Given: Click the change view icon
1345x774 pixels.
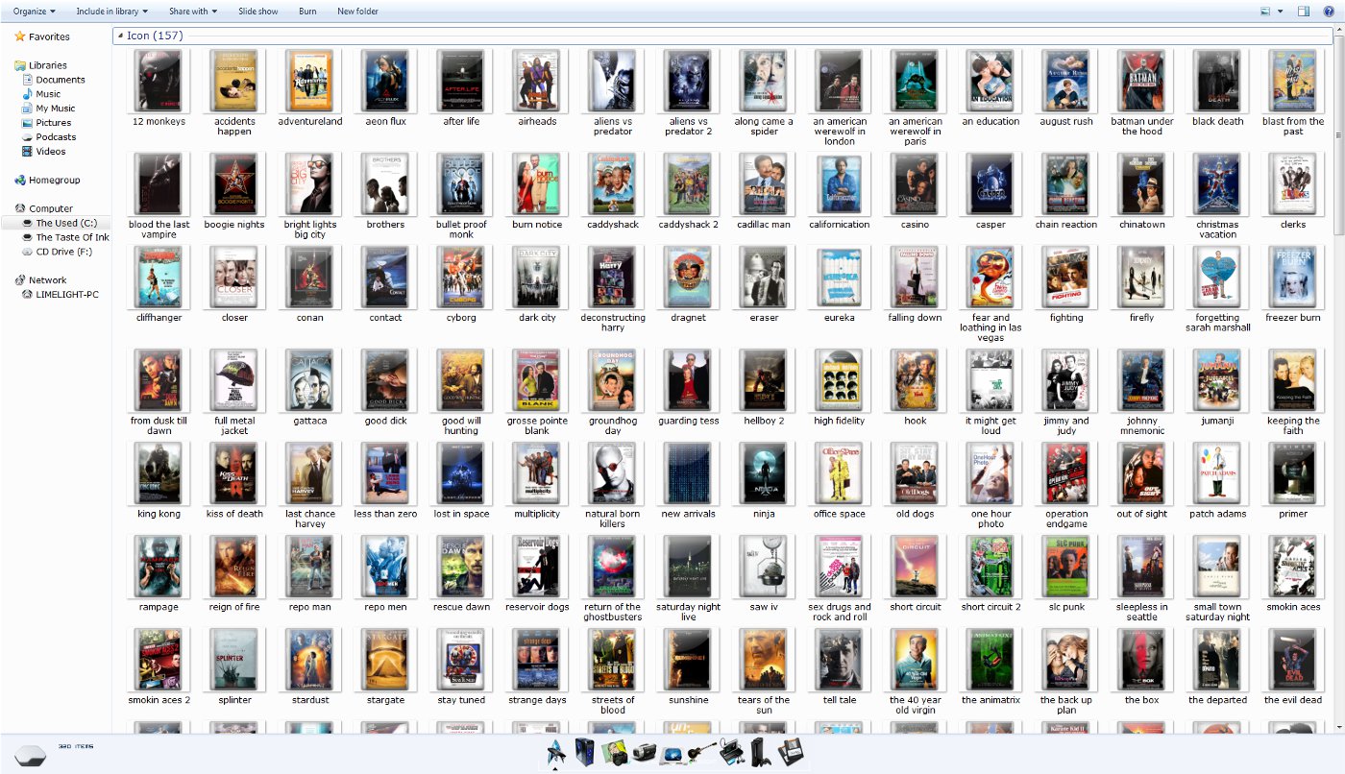Looking at the screenshot, I should [x=1265, y=12].
